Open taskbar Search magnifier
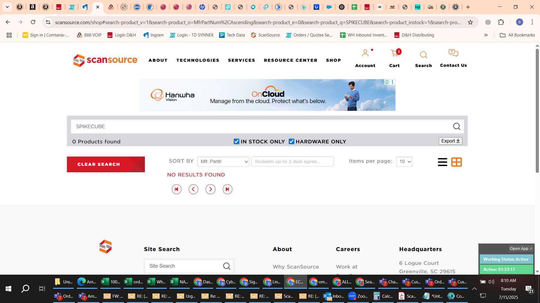Screen dimensions: 540x303 click(25, 289)
